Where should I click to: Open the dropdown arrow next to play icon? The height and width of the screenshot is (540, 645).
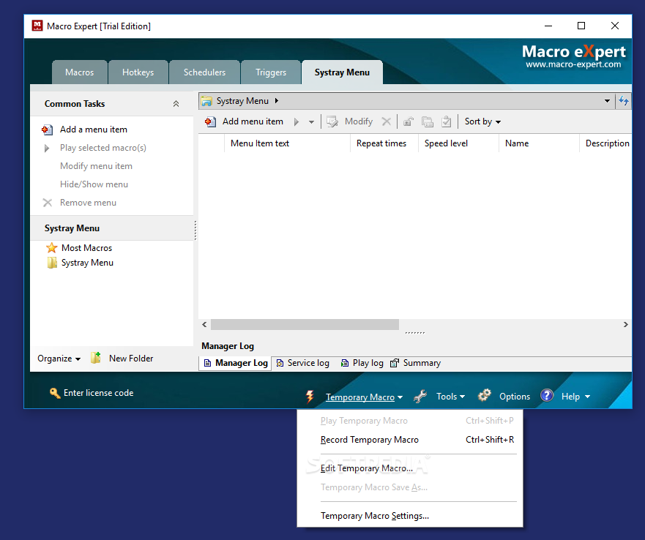click(311, 122)
